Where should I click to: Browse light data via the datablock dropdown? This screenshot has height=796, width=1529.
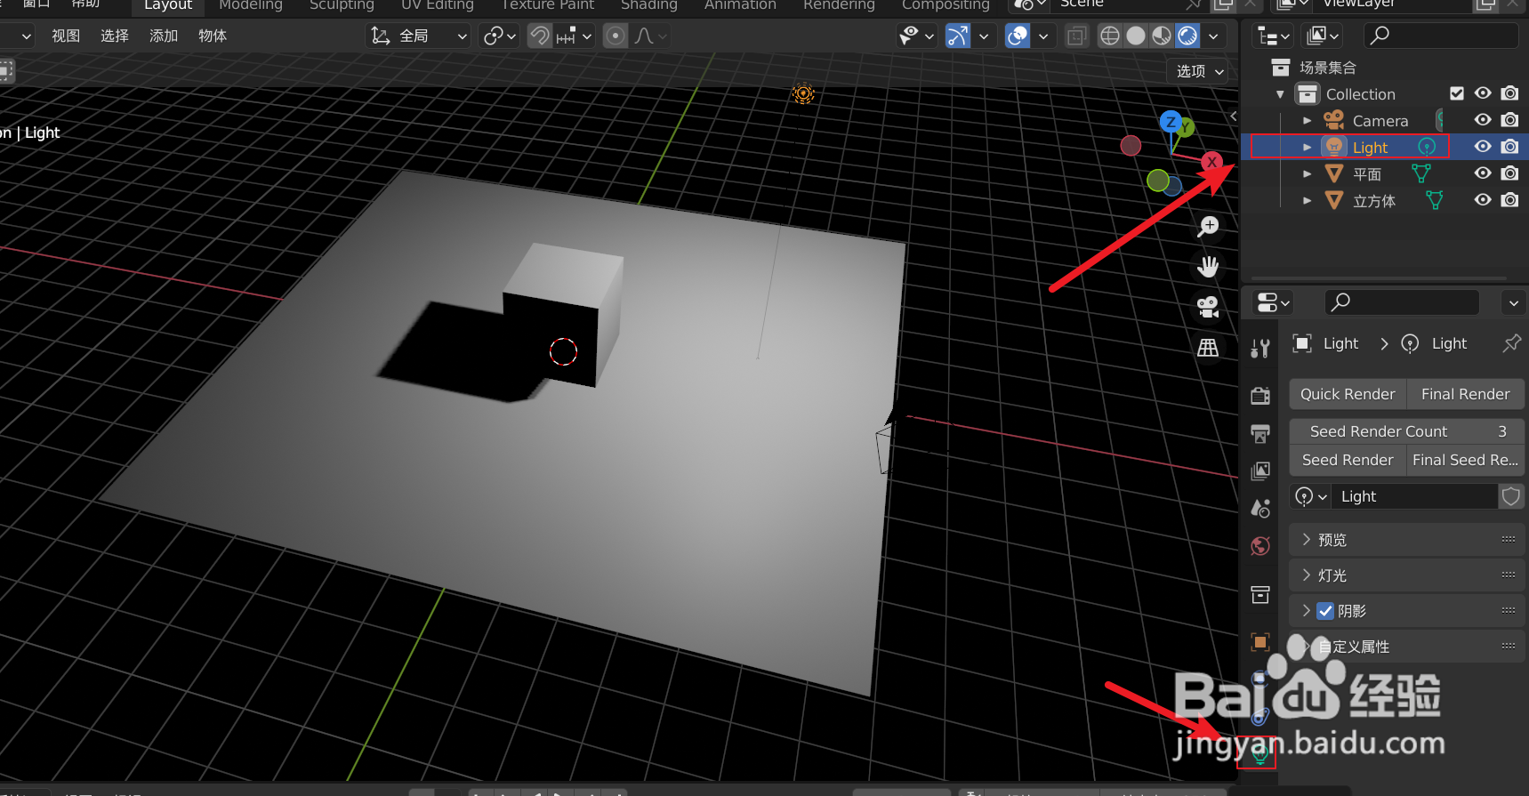click(x=1311, y=496)
